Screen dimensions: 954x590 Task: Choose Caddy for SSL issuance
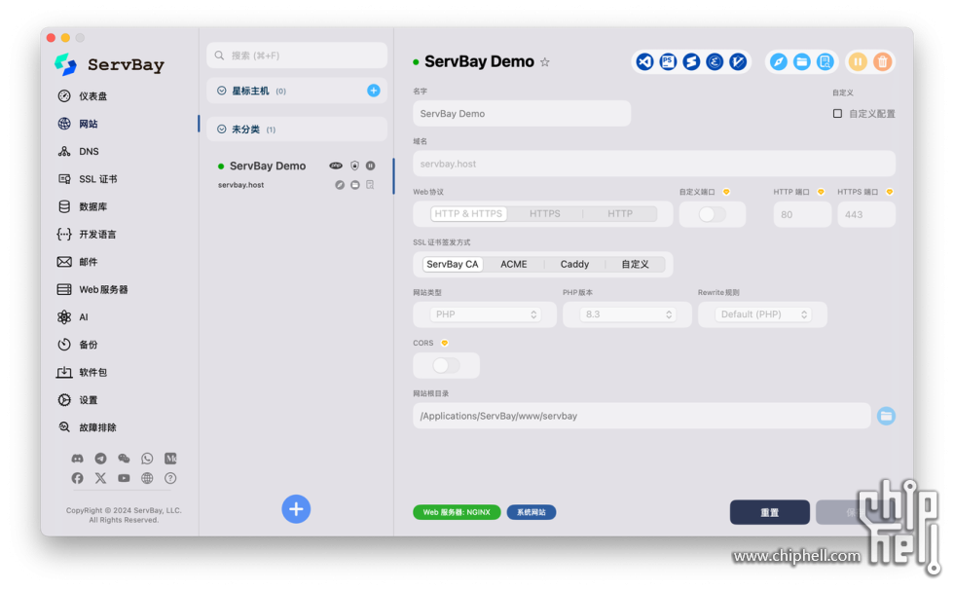pos(574,264)
